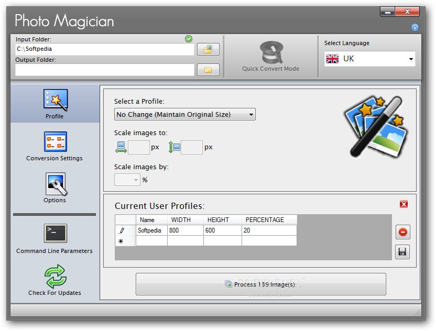The height and width of the screenshot is (331, 436).
Task: Click the new row asterisk marker
Action: 125,241
